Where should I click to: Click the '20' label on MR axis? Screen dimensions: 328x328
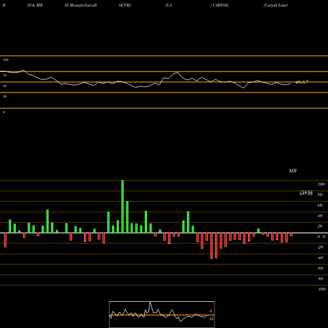320,226
